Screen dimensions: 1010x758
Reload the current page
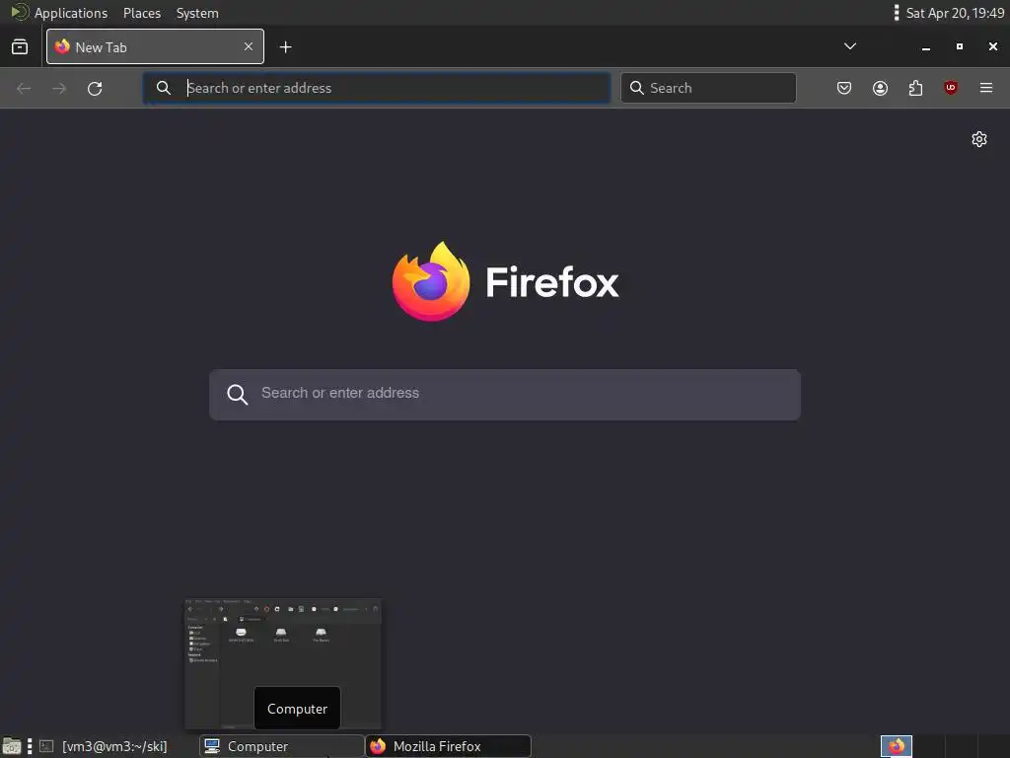click(x=95, y=88)
